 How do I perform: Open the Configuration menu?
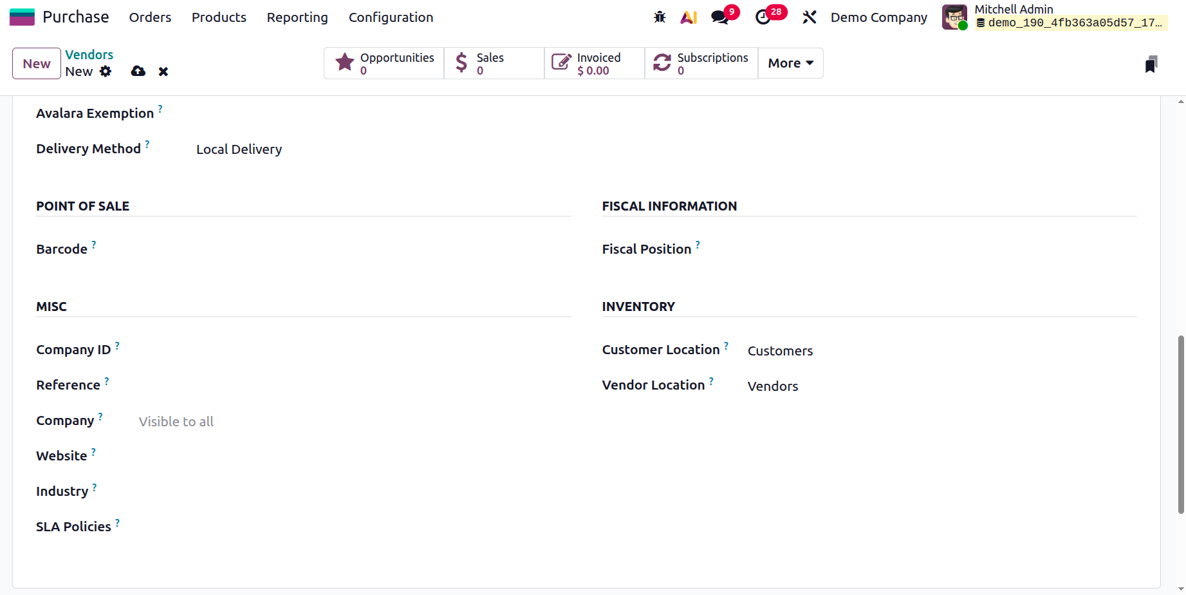click(391, 17)
